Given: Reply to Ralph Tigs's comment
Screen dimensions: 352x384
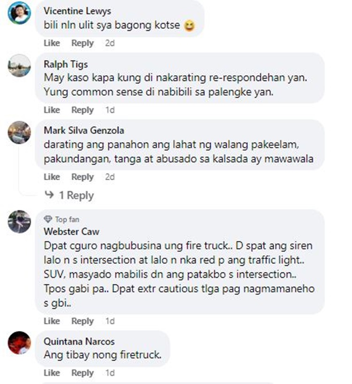Looking at the screenshot, I should 83,110.
